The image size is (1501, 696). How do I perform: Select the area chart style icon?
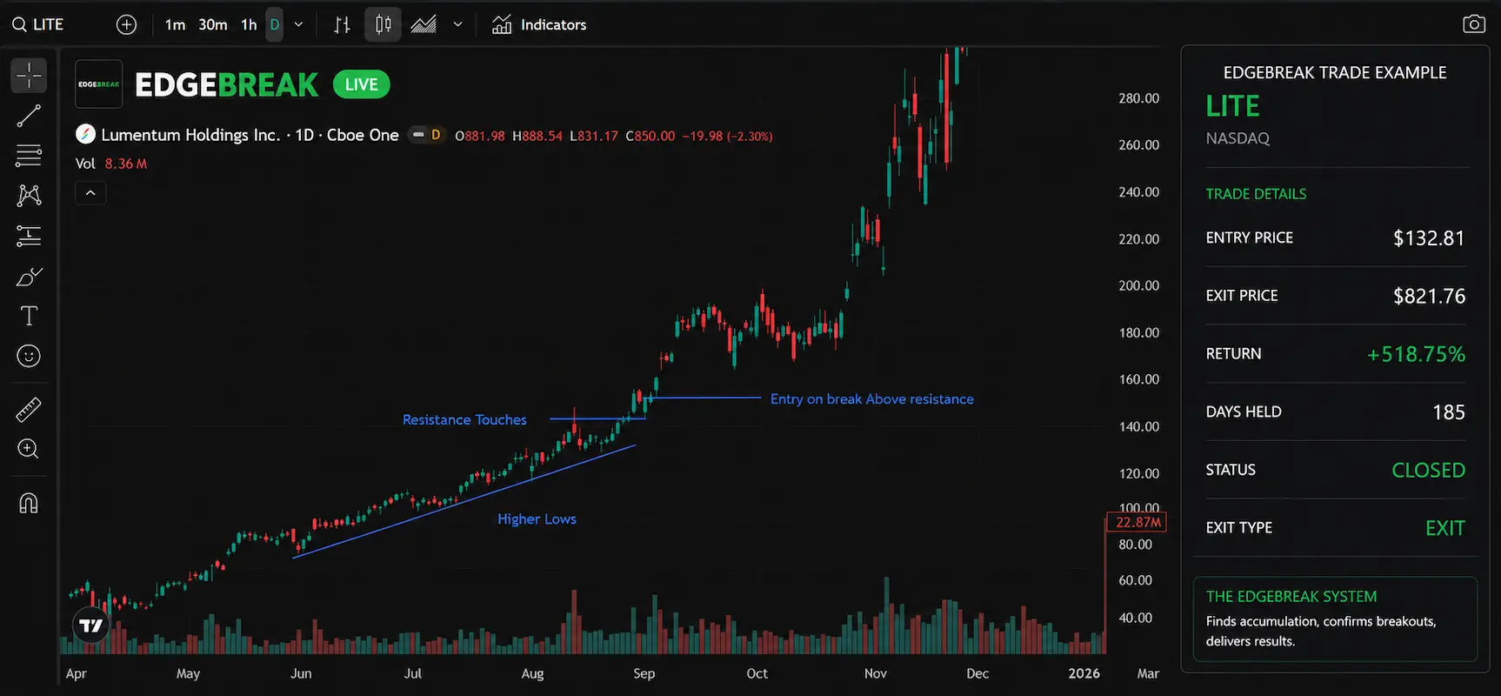[x=424, y=24]
